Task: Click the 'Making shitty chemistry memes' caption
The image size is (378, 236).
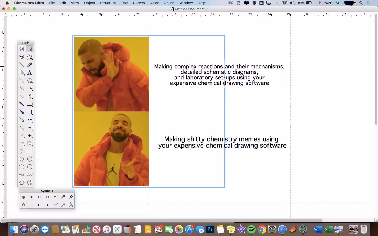Action: coord(222,142)
